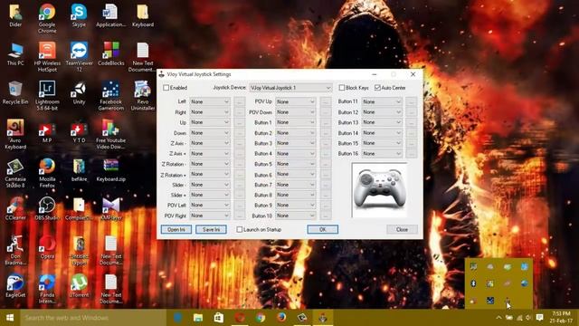Open Free Youtube Video Downloader shortcut
The height and width of the screenshot is (326, 579).
tap(110, 134)
